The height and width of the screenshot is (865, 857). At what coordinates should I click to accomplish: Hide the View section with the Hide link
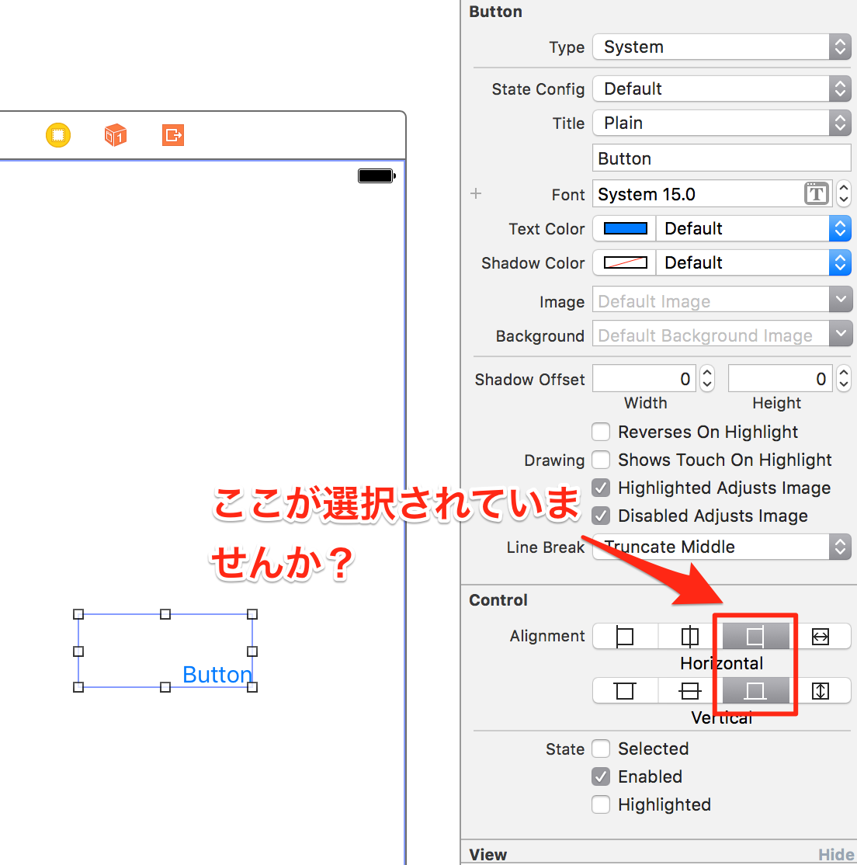(836, 853)
